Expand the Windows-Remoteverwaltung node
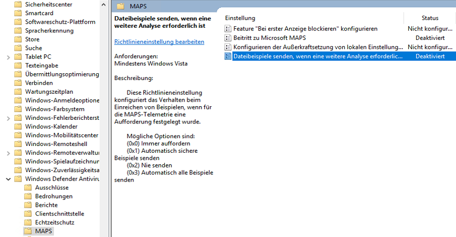The width and height of the screenshot is (456, 237). (x=8, y=153)
